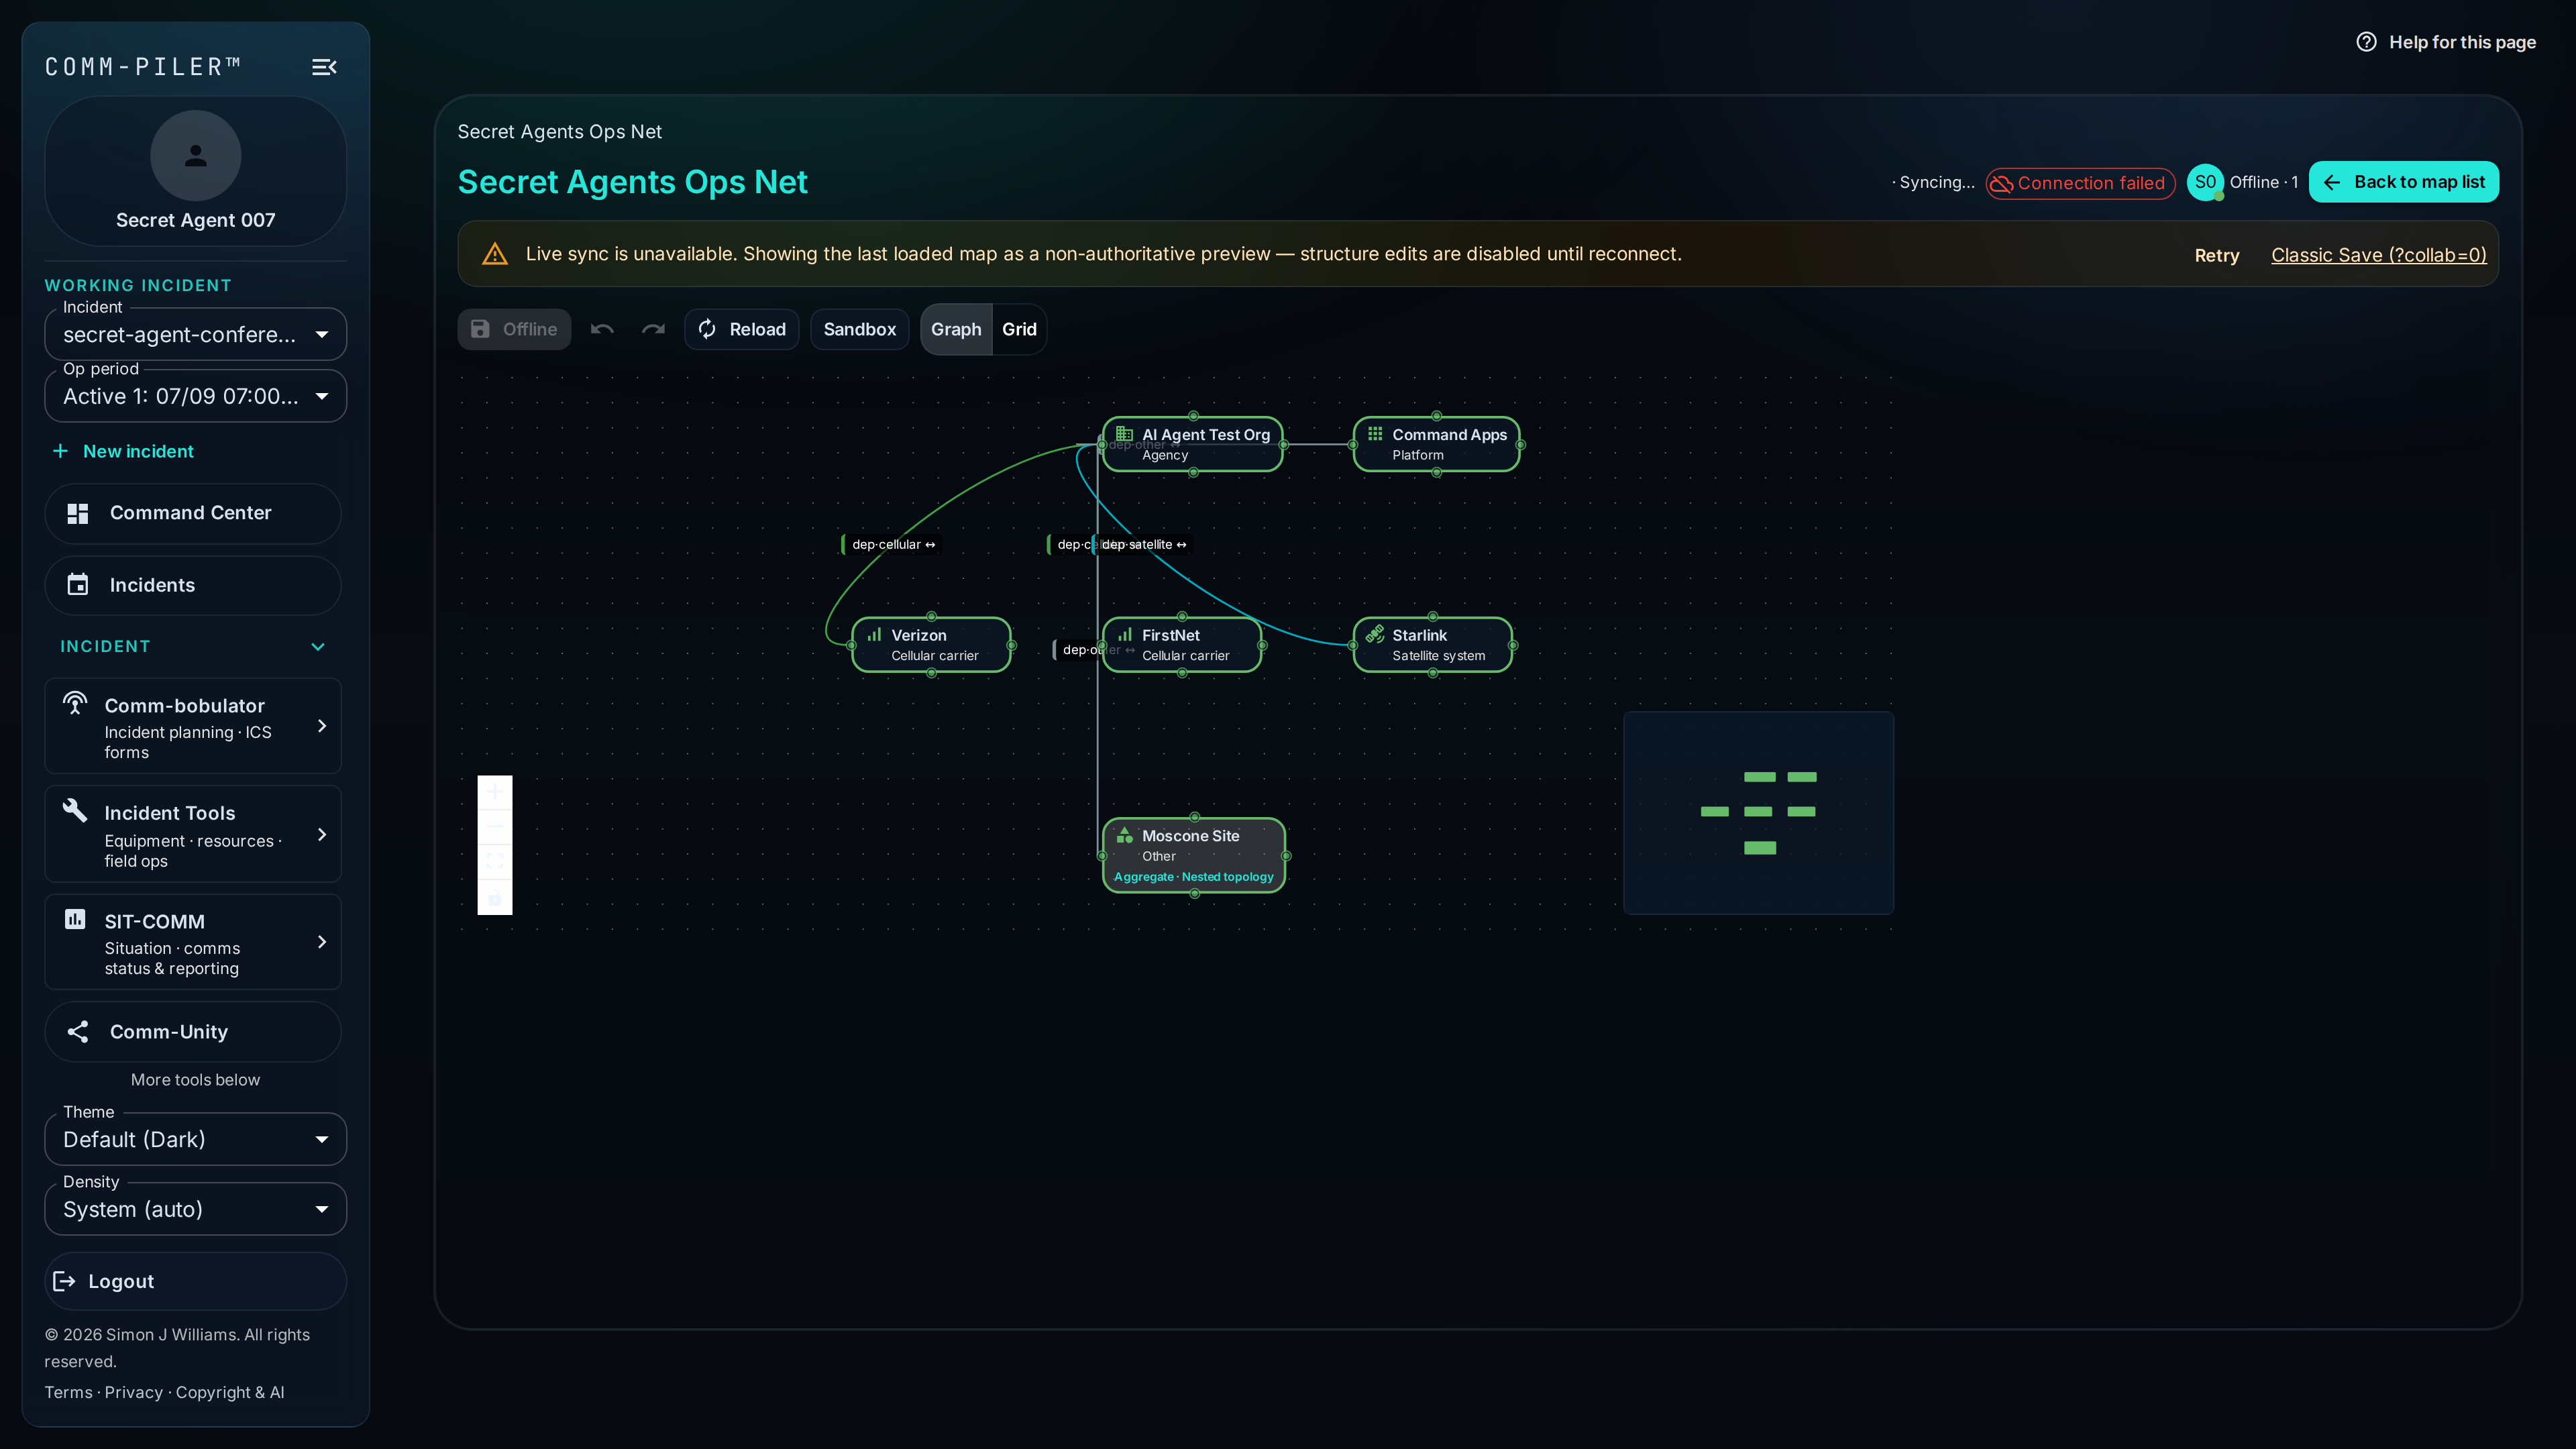Toggle Sandbox mode

(x=859, y=329)
